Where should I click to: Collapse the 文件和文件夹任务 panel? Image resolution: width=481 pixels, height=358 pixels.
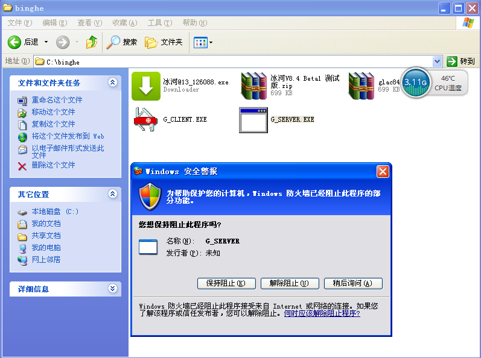(113, 82)
